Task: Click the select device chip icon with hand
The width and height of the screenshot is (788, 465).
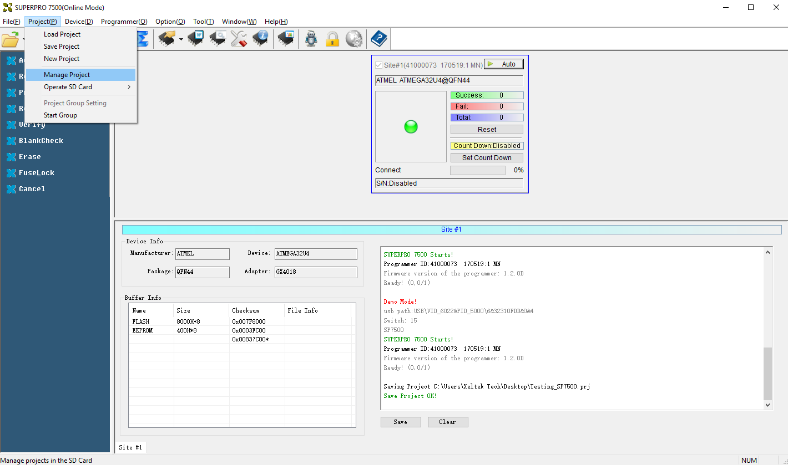Action: click(x=166, y=39)
